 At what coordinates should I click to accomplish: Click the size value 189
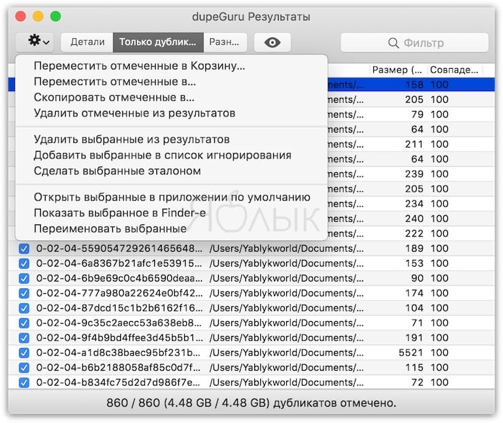click(414, 248)
